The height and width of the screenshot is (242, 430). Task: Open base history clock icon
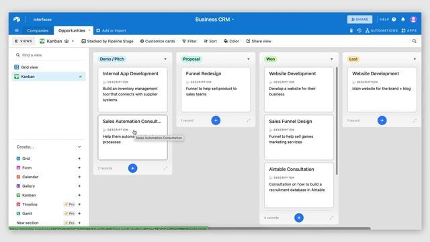(359, 30)
